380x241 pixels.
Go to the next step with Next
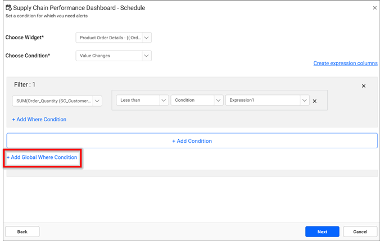(x=322, y=231)
